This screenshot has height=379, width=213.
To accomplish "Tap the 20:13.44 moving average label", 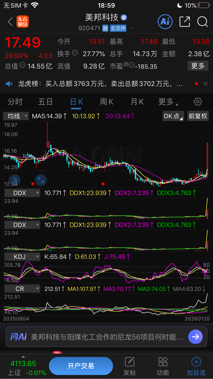I will point(120,116).
